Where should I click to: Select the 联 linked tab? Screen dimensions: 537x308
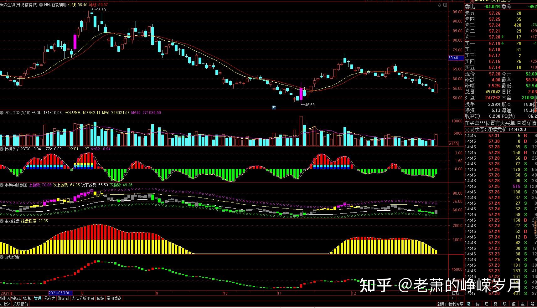pos(505,304)
